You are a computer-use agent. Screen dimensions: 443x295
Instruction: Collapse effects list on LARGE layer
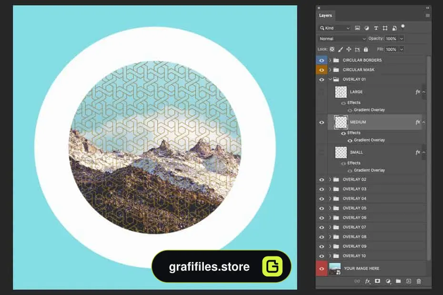(x=424, y=92)
